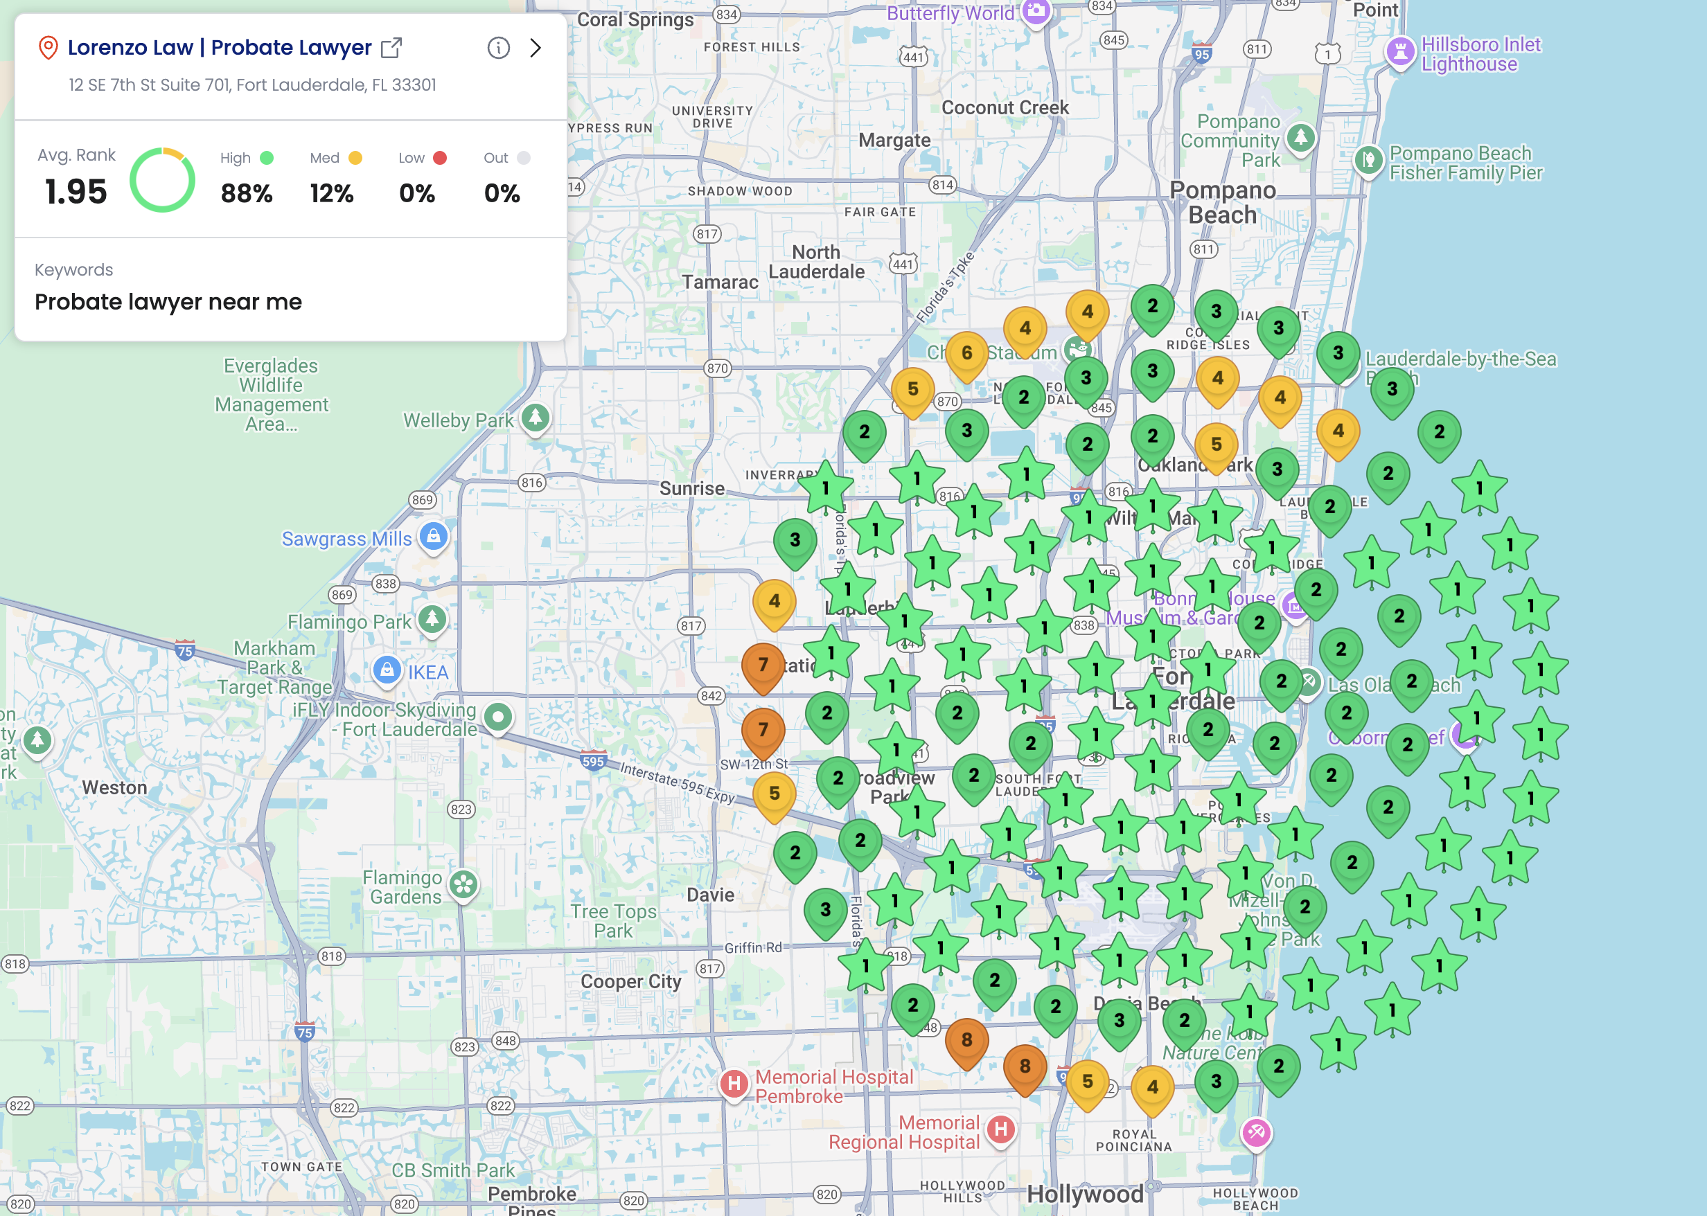The image size is (1707, 1216).
Task: Expand next listing with right chevron
Action: click(536, 48)
